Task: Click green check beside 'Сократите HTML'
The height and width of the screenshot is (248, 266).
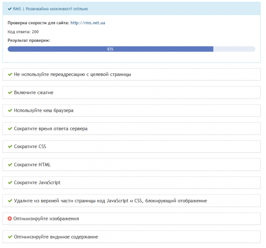Action: coord(10,164)
